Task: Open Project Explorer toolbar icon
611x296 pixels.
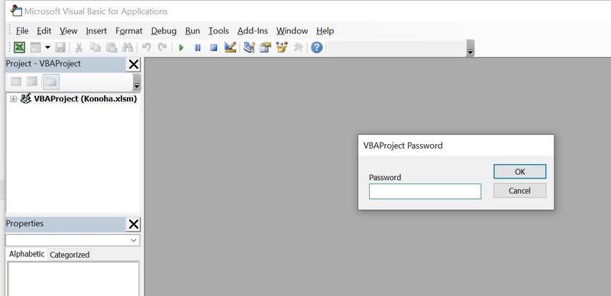Action: 249,47
